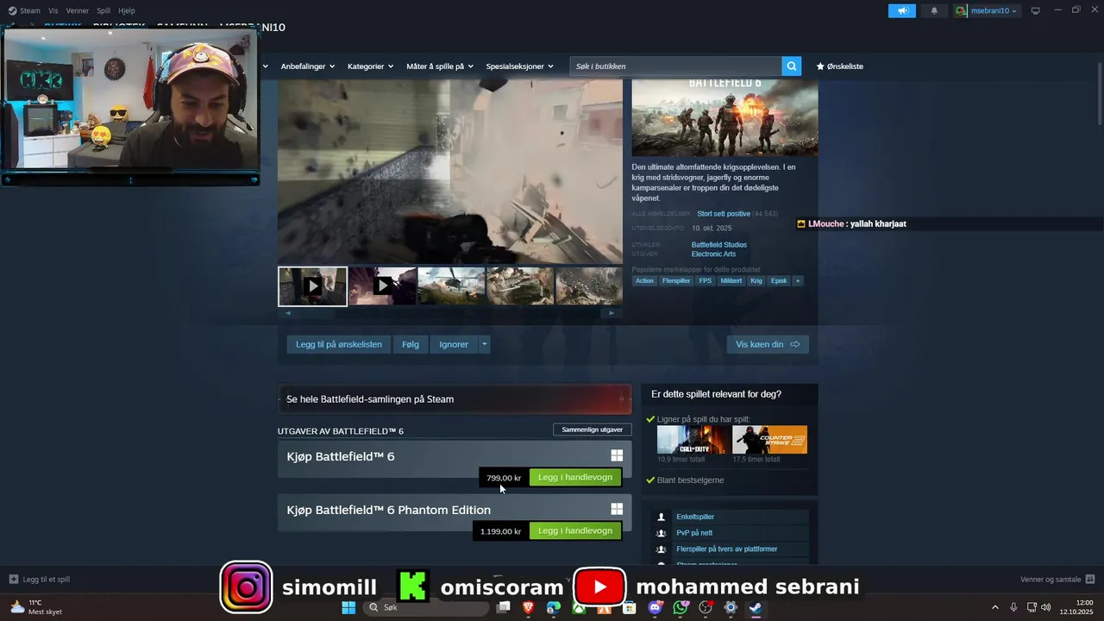Click the Counter-Strike 2 game image

769,439
